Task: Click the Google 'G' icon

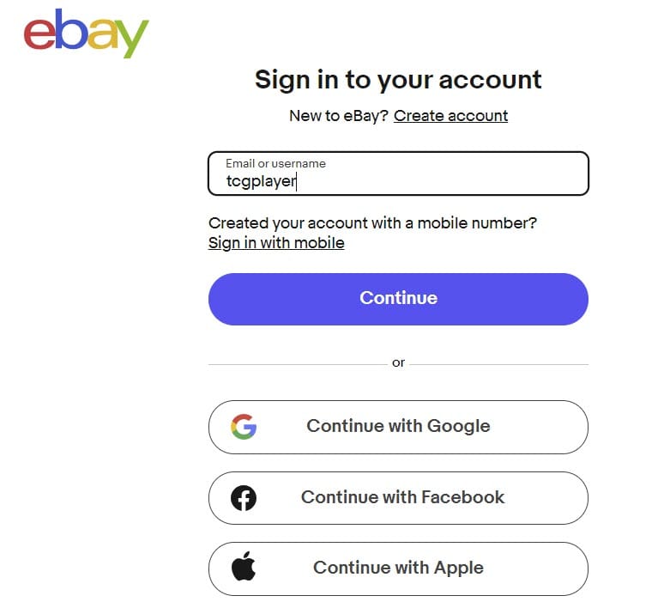Action: 244,427
